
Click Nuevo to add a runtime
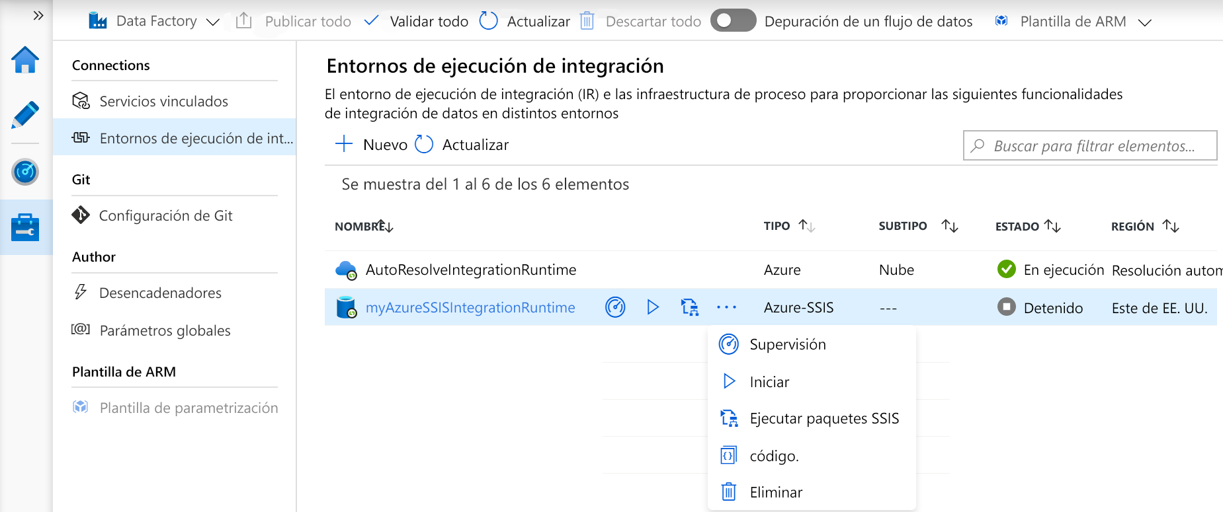tap(385, 145)
